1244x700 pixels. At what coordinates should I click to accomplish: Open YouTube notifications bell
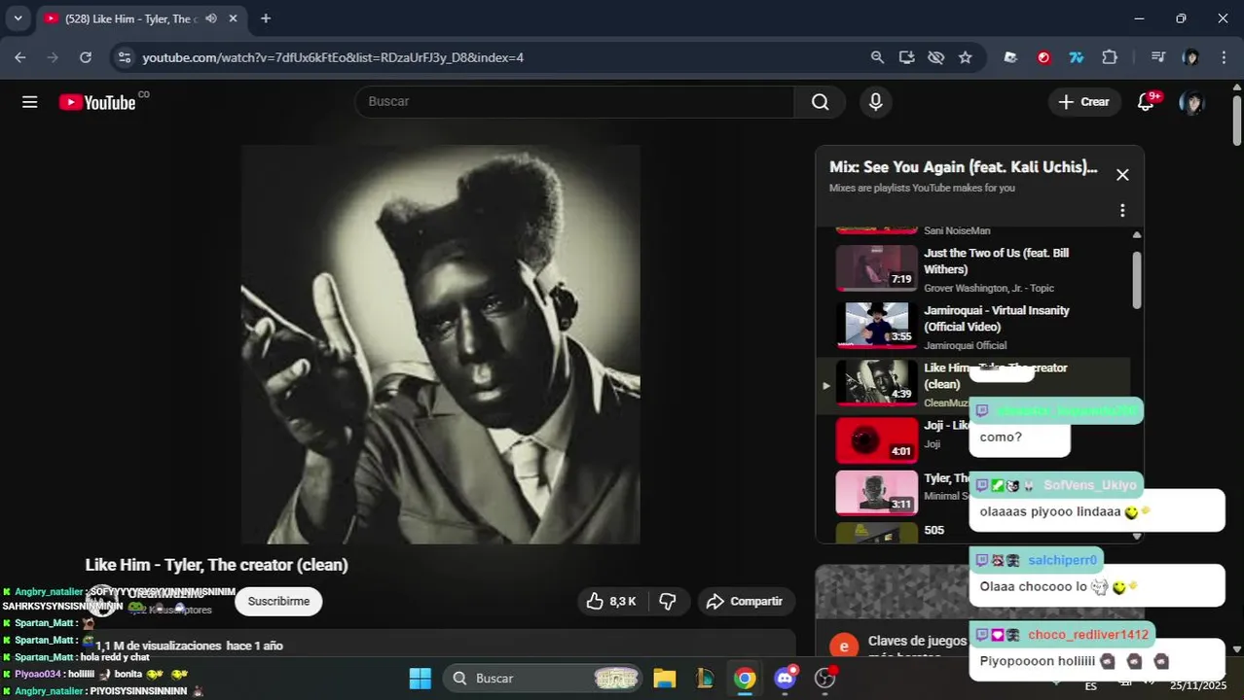click(1147, 102)
